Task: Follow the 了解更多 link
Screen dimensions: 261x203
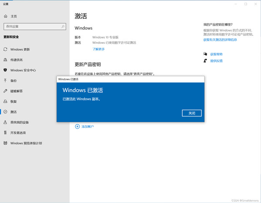Action: pyautogui.click(x=98, y=49)
